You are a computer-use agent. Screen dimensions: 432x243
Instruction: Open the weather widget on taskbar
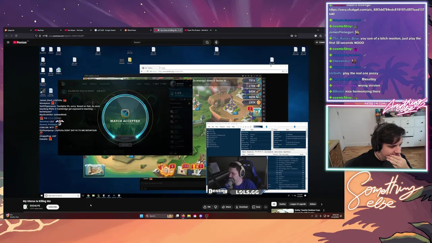[x=12, y=216]
